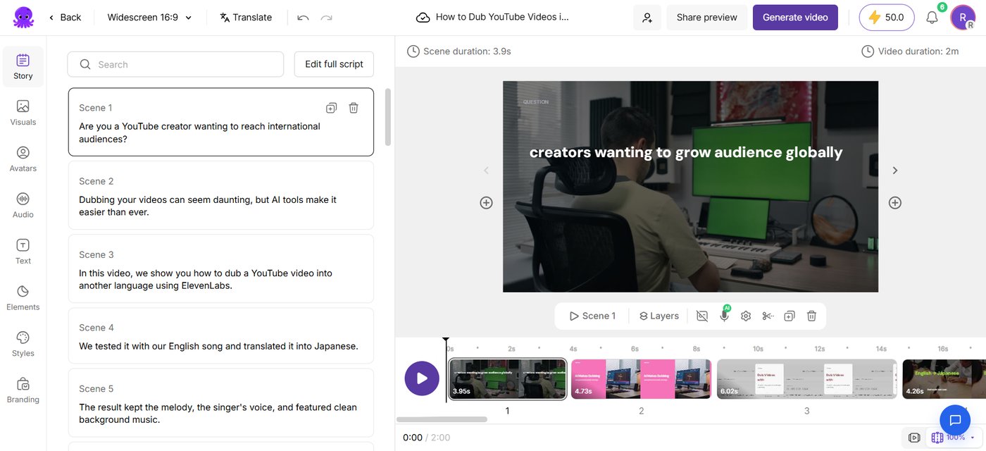The width and height of the screenshot is (986, 451).
Task: Open the Translate option
Action: coord(246,18)
